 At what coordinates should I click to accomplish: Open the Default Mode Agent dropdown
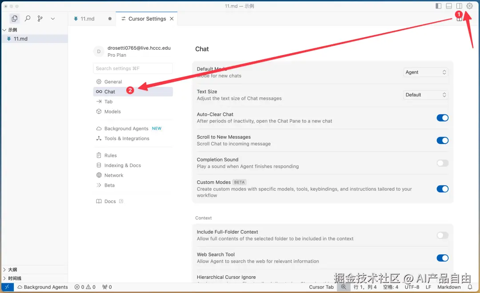click(425, 72)
